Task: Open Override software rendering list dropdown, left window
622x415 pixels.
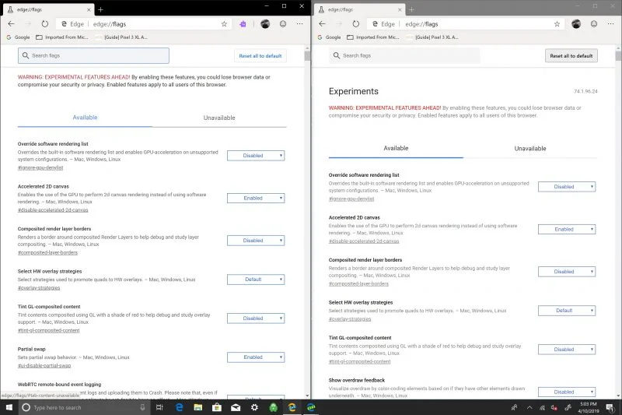Action: (x=256, y=156)
